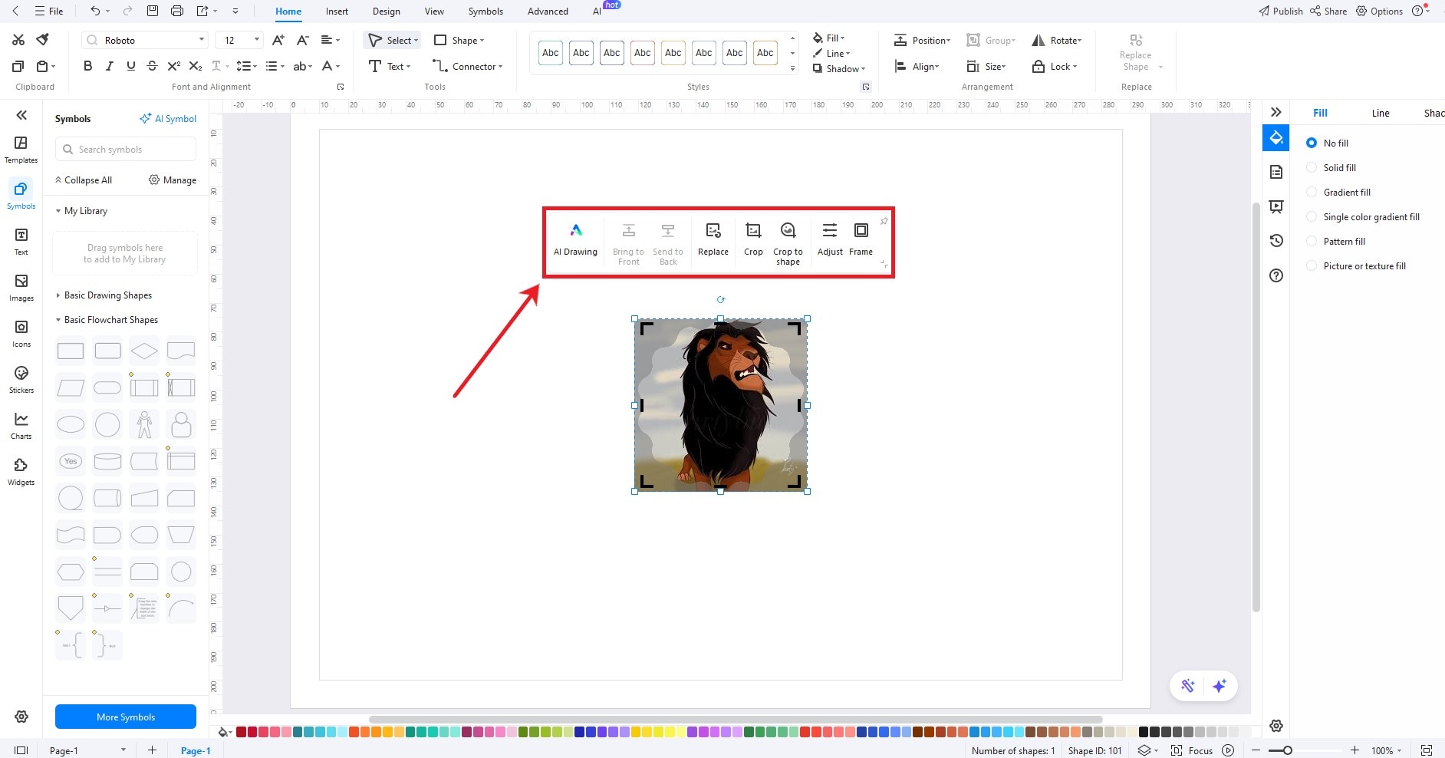The image size is (1445, 758).
Task: Switch to the Line properties tab
Action: click(1381, 113)
